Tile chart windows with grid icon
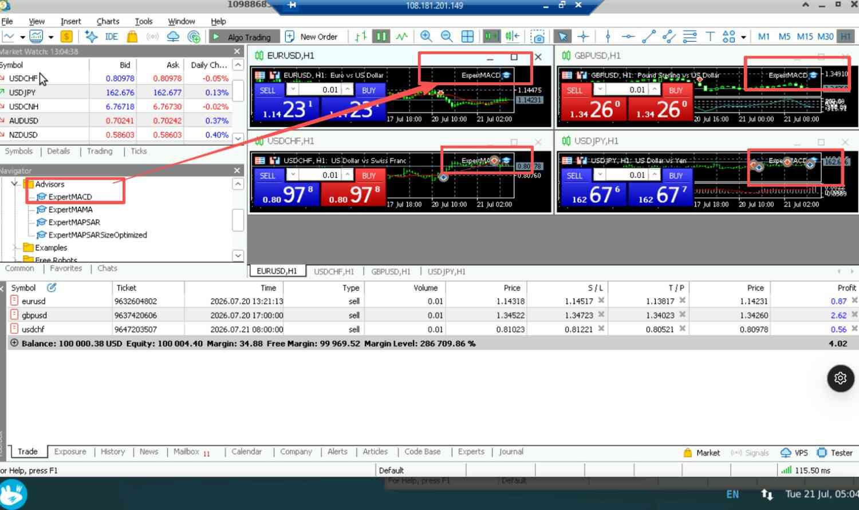The image size is (859, 510). pyautogui.click(x=467, y=37)
